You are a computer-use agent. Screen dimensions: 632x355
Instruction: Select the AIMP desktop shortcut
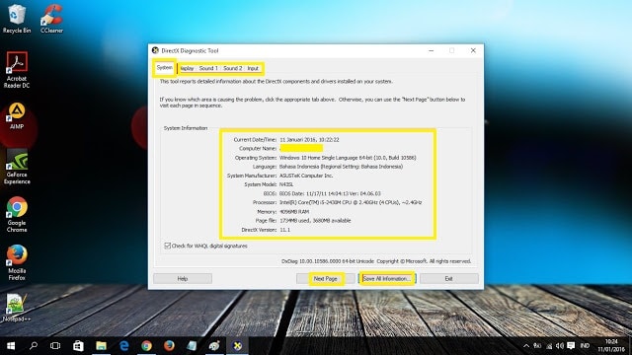click(17, 116)
